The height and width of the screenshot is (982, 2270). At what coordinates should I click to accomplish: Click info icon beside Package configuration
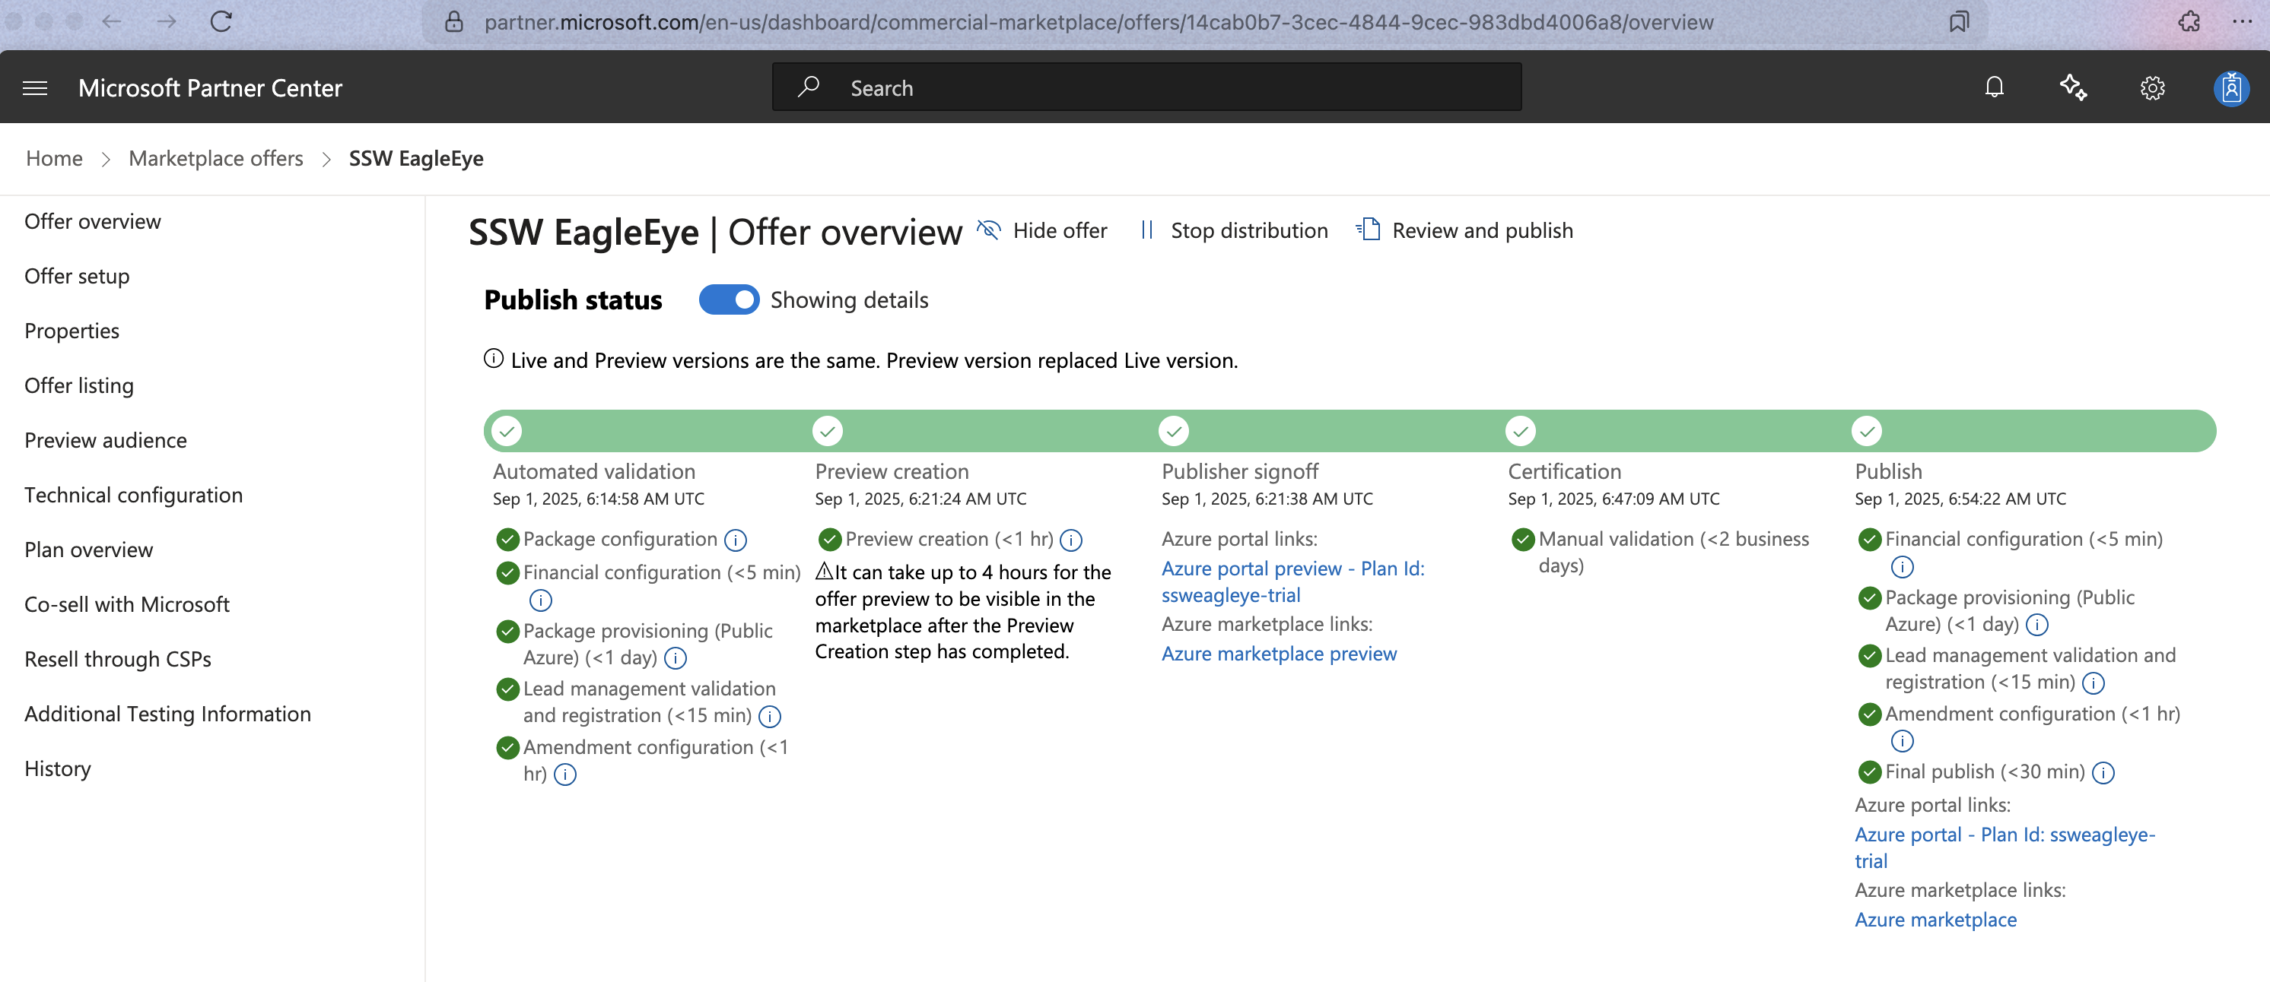pyautogui.click(x=735, y=540)
